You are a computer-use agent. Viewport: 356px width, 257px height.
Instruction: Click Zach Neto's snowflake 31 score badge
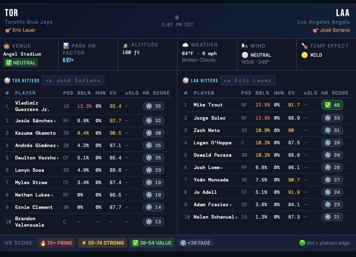pyautogui.click(x=332, y=130)
